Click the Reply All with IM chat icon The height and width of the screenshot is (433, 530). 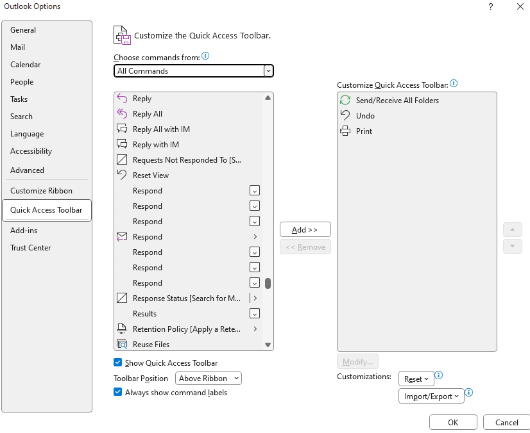coord(122,129)
